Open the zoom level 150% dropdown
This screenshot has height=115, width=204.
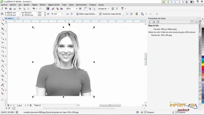(x=76, y=9)
